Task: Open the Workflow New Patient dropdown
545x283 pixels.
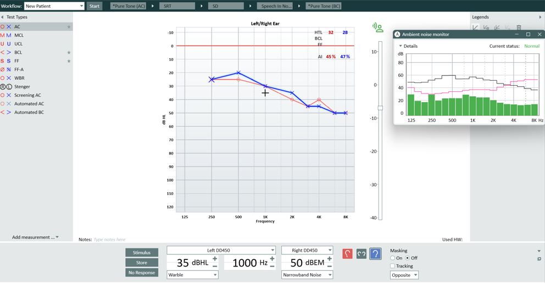Action: click(54, 6)
